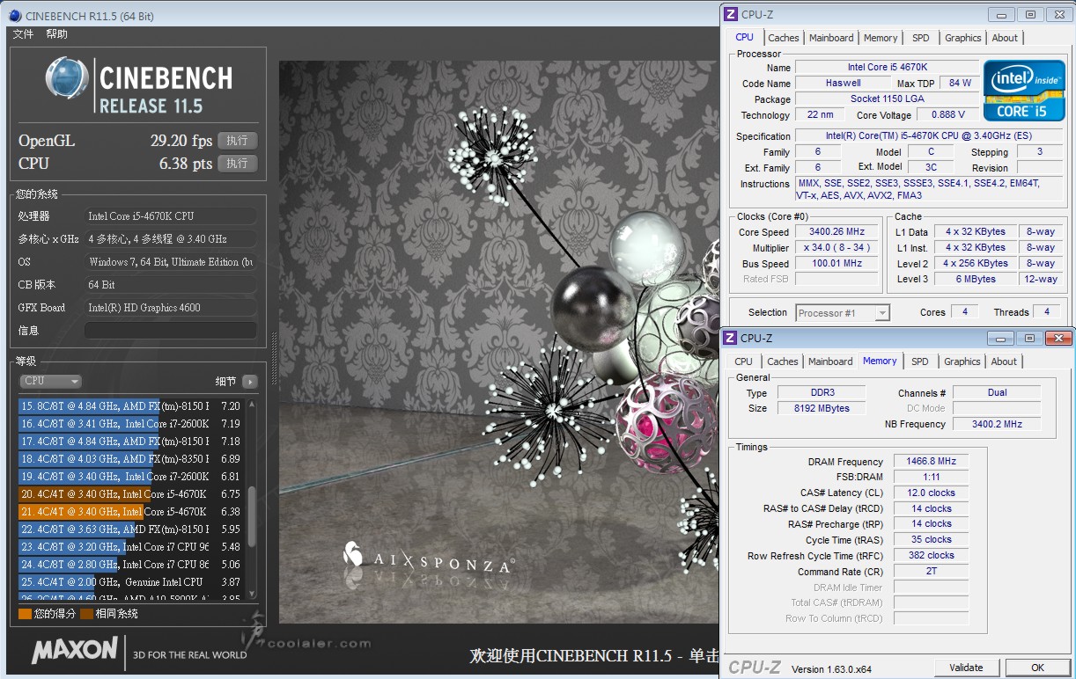Click the Cinebench sphere icon in the title bar
The image size is (1076, 679).
[x=15, y=15]
